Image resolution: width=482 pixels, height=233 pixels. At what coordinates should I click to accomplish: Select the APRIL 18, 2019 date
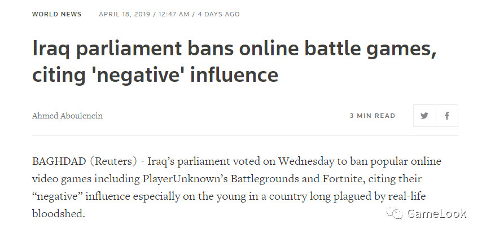(125, 14)
